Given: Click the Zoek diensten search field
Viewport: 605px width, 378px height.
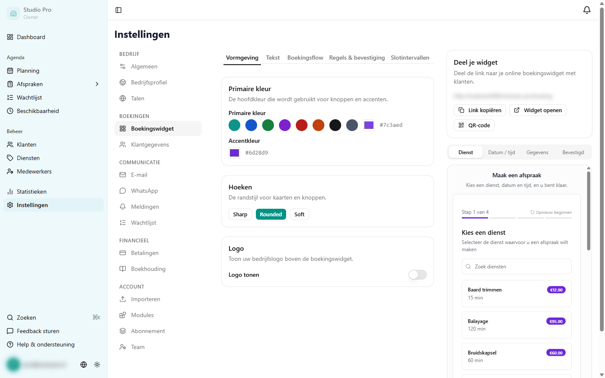Looking at the screenshot, I should click(517, 267).
